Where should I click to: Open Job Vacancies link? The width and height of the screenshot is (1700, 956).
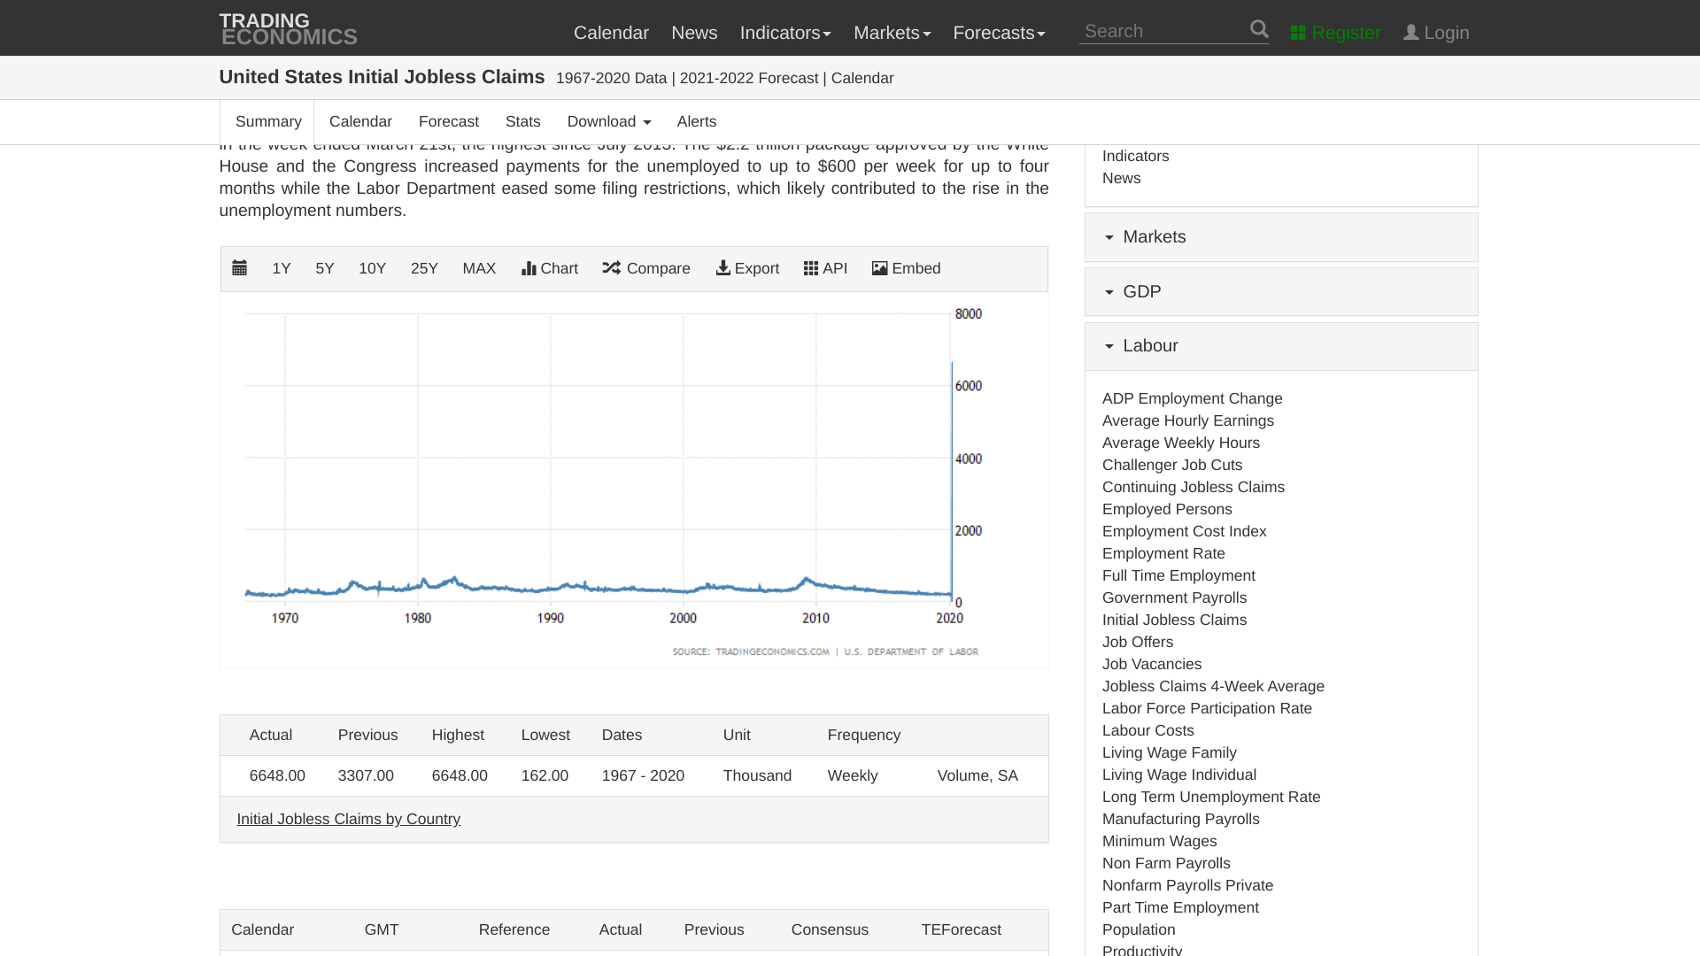1152,664
